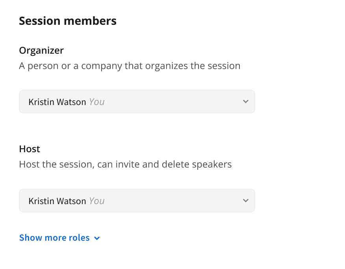Click the Show more roles link text
This screenshot has height=269, width=345.
54,238
